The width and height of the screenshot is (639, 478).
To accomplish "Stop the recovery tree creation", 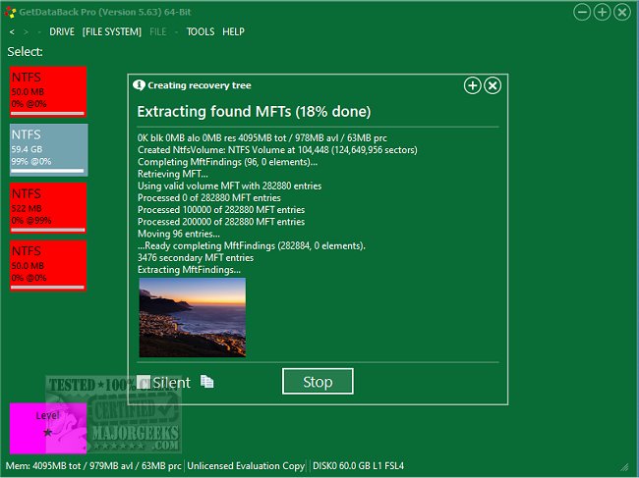I will 318,381.
